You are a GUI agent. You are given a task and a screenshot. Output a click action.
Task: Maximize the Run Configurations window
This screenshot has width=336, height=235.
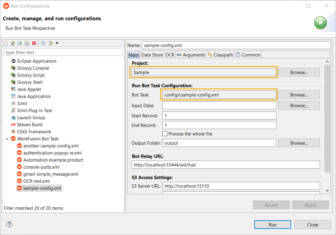[x=308, y=6]
